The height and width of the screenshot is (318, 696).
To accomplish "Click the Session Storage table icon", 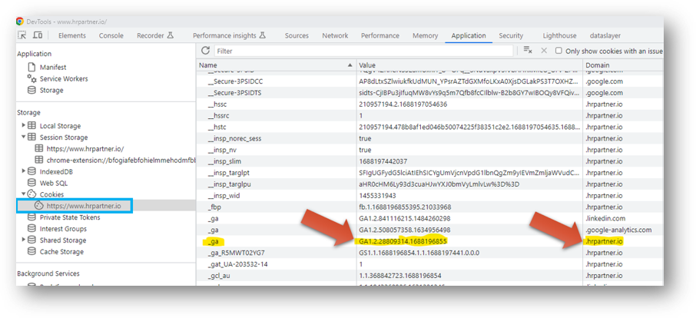I will point(31,137).
